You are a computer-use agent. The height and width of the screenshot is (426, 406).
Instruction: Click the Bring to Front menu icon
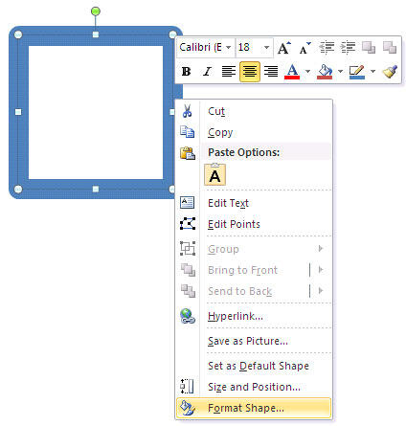pos(188,270)
